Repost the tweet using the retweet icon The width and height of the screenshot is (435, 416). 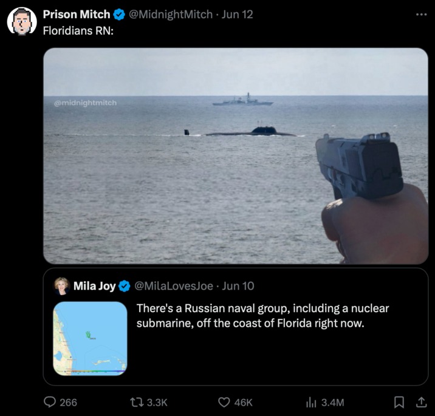[x=138, y=402]
